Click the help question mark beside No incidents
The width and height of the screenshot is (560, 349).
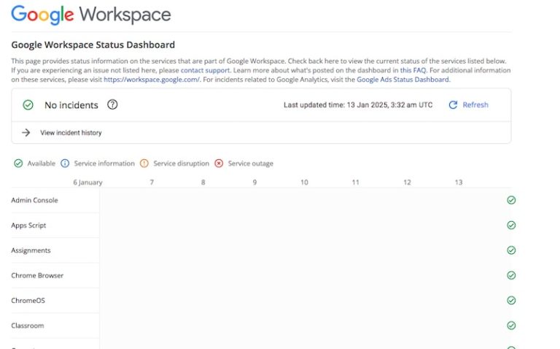click(112, 105)
